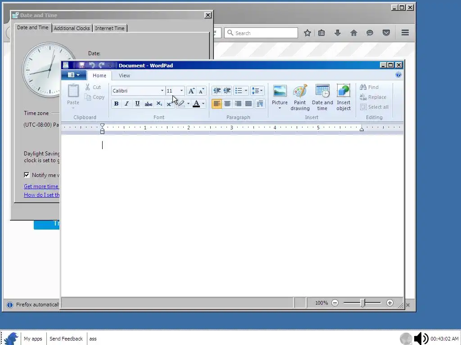Open WordPad Help icon

click(398, 75)
